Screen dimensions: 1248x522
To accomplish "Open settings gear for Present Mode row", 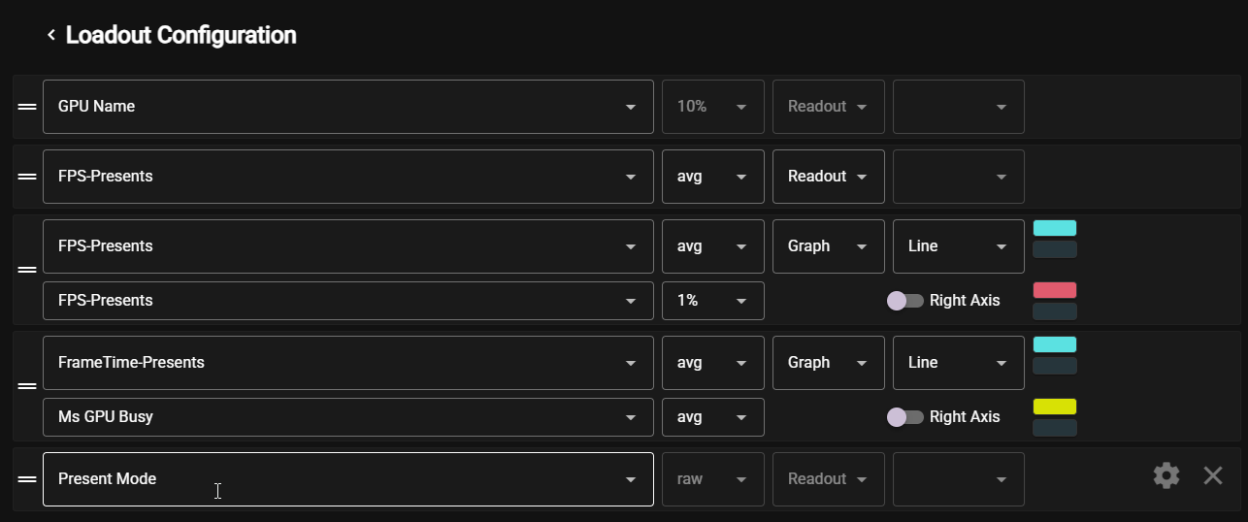I will pyautogui.click(x=1166, y=475).
